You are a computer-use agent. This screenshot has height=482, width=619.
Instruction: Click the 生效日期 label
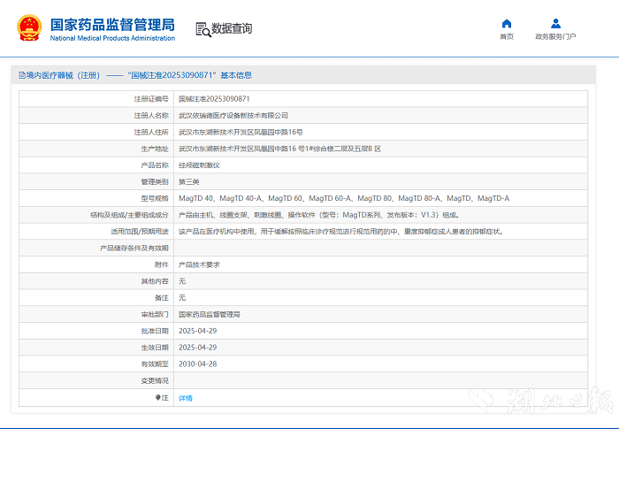(155, 348)
